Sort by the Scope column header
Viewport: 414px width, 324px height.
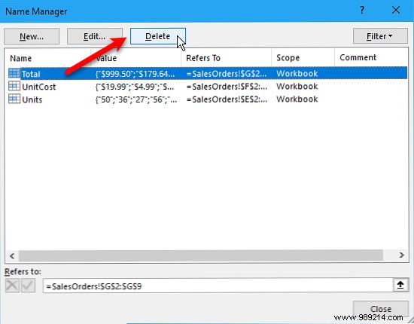click(303, 58)
